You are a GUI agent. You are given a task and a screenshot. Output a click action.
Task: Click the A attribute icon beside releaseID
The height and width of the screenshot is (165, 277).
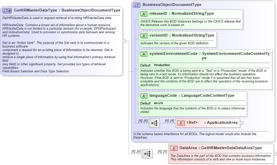coord(144,14)
